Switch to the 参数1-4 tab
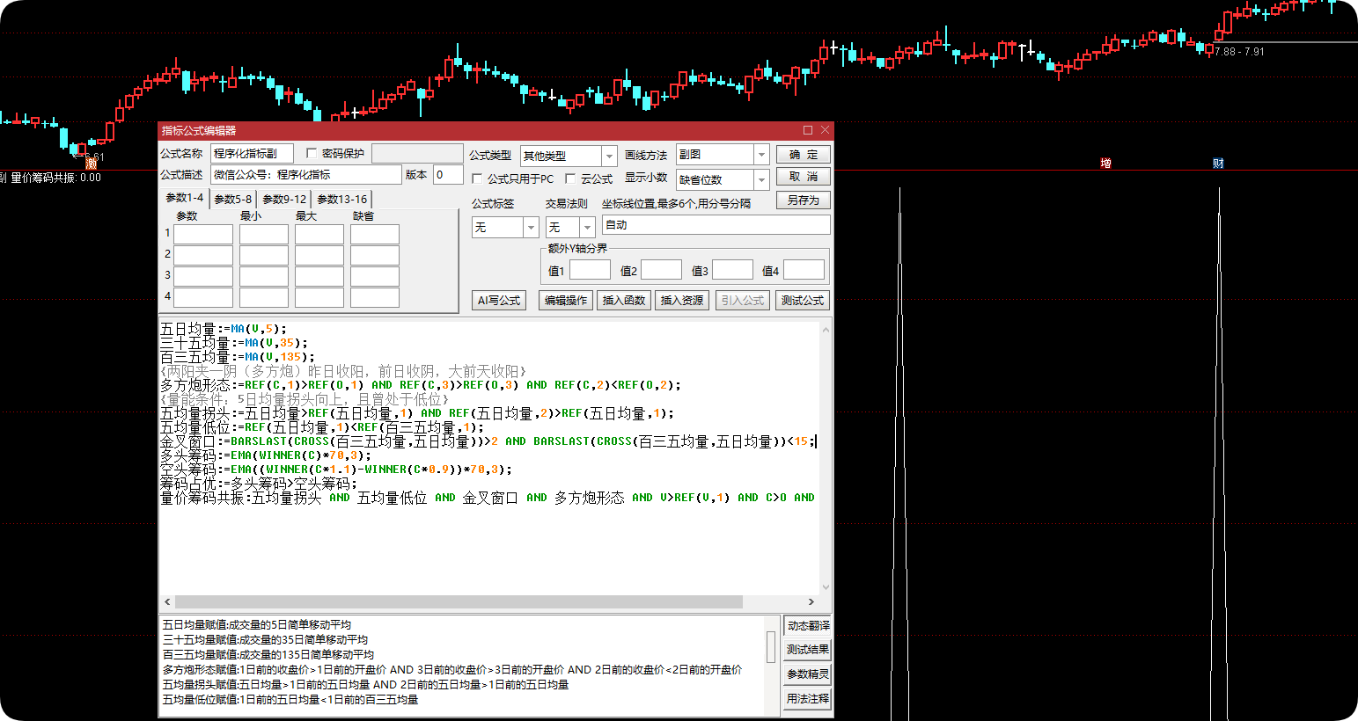The height and width of the screenshot is (721, 1358). 185,198
